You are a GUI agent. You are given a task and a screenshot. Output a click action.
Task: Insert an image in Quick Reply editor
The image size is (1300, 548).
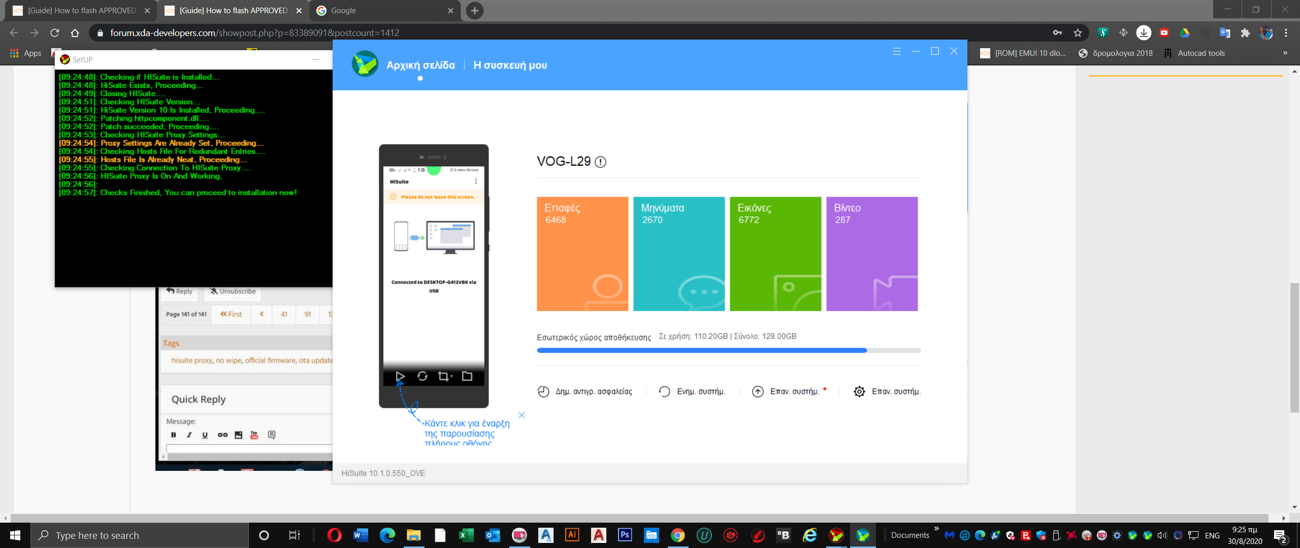(x=238, y=435)
